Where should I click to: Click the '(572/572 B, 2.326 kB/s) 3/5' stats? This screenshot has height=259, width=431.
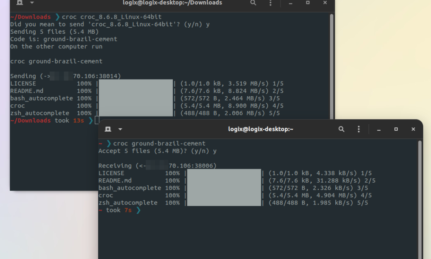pos(319,188)
